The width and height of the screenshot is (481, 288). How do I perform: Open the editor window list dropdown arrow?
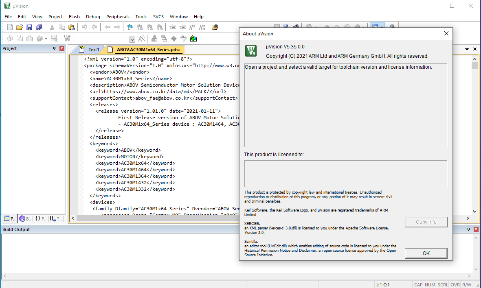[x=467, y=49]
